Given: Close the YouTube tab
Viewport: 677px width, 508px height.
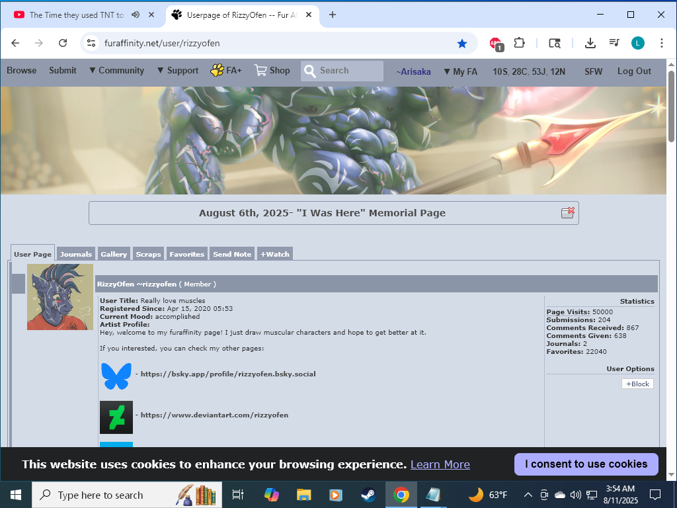Looking at the screenshot, I should click(151, 15).
